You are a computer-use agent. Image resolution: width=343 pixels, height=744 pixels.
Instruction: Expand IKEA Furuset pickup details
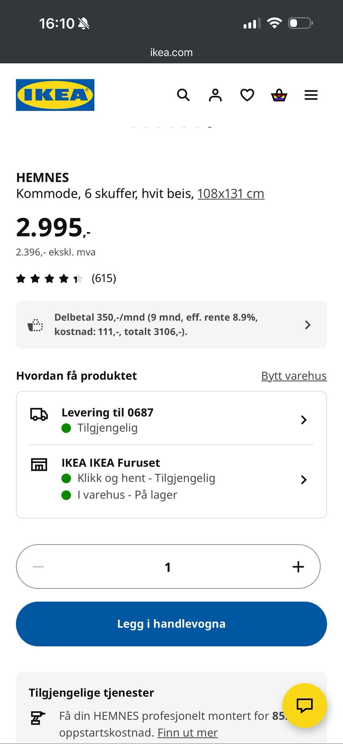(303, 479)
